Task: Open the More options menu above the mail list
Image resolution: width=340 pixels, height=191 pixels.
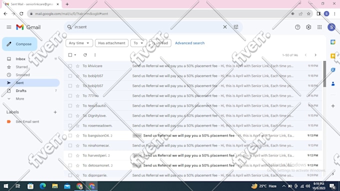Action: 95,55
